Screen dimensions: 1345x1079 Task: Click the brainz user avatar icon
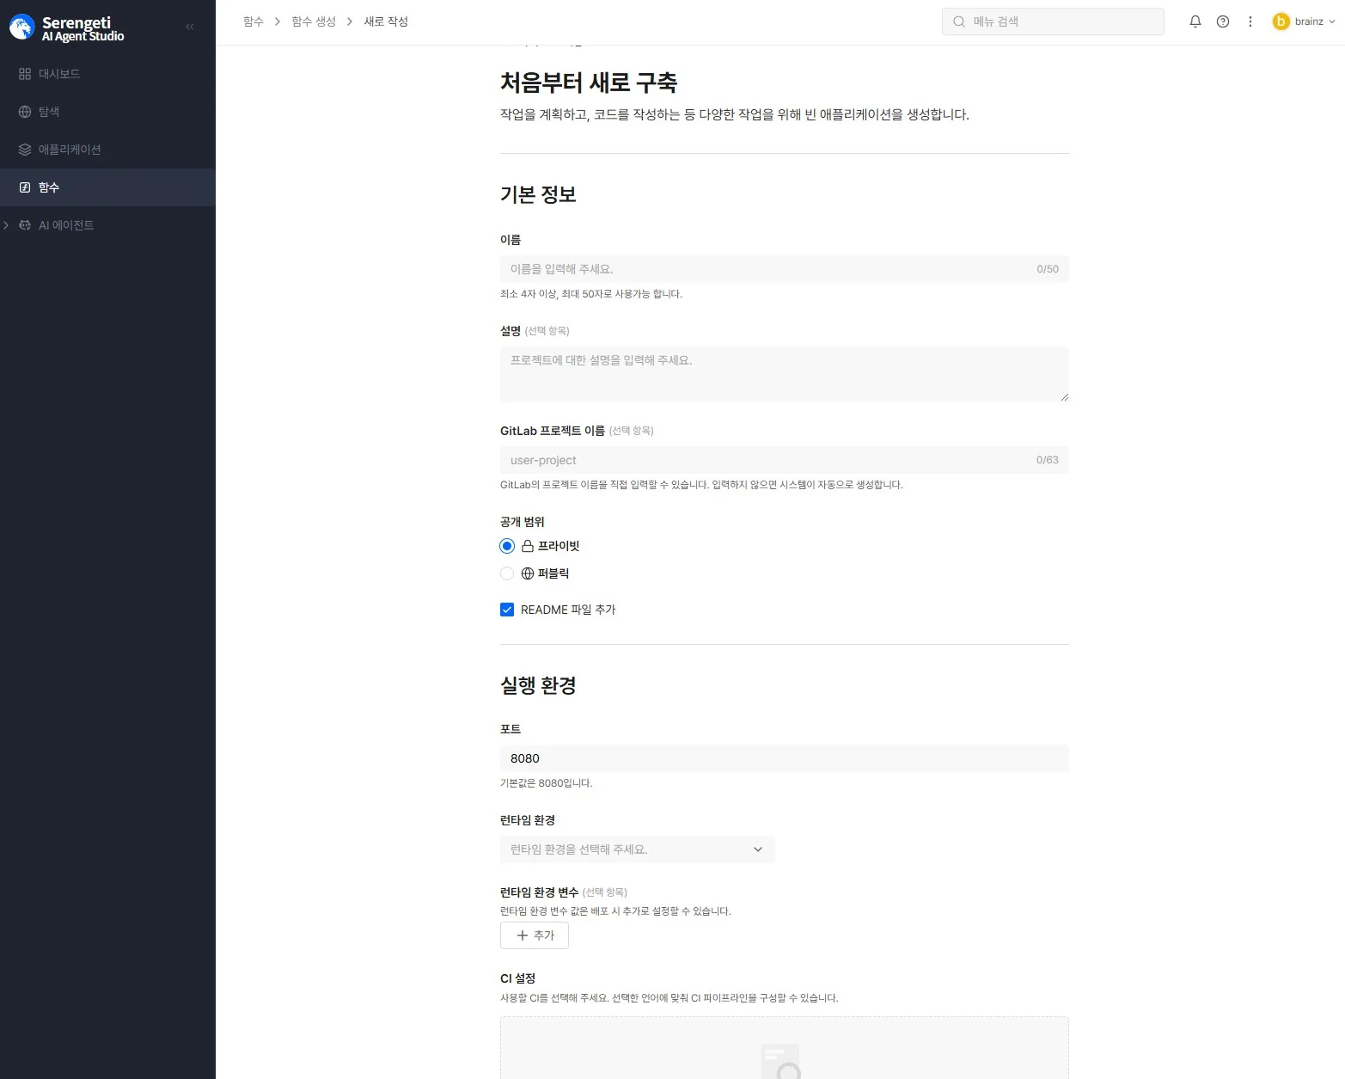pyautogui.click(x=1281, y=21)
